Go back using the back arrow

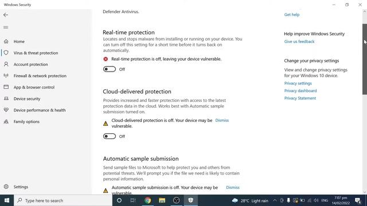(x=6, y=15)
